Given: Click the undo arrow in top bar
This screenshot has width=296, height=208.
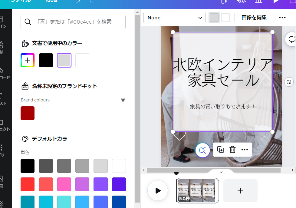Looking at the screenshot, I should (77, 1).
